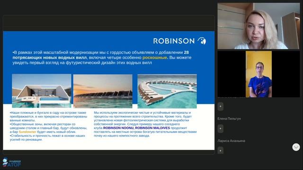Screen dimensions: 303x170
Task: Click the small icon directly below Елена Пильгун
Action: pos(221,129)
